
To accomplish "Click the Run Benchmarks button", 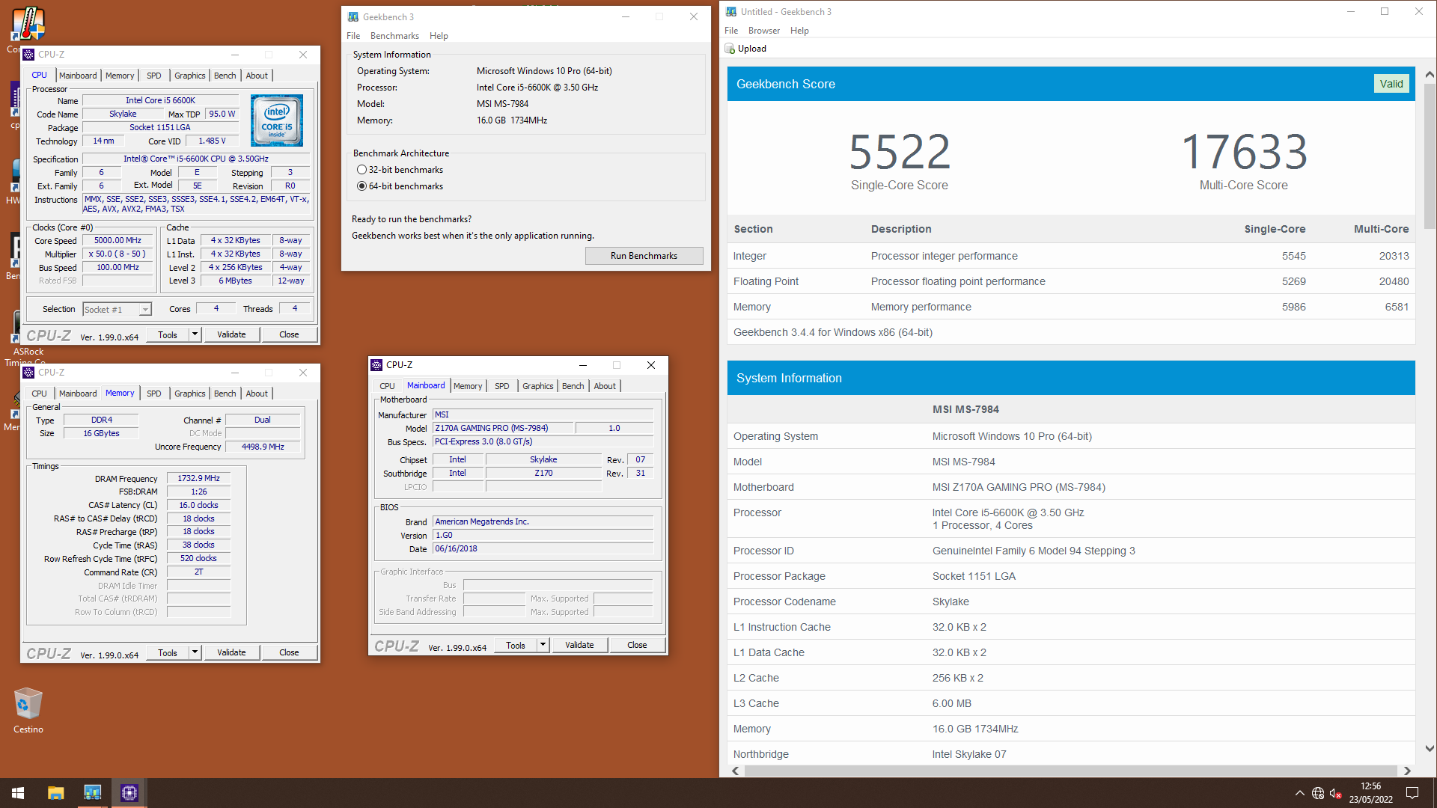I will click(x=644, y=256).
